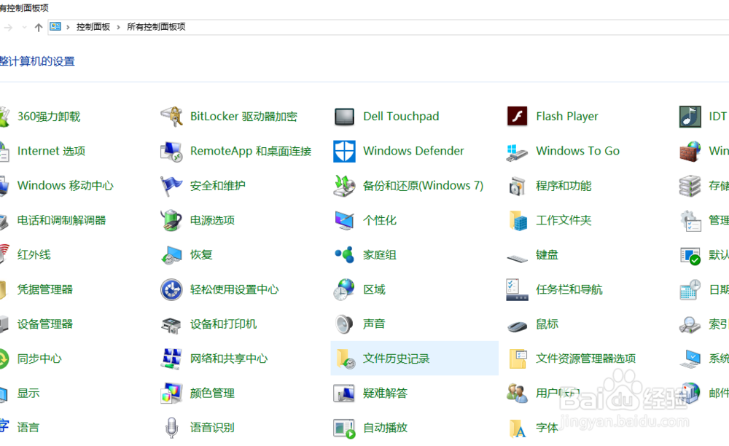Open Windows 移动中心 link

[66, 186]
